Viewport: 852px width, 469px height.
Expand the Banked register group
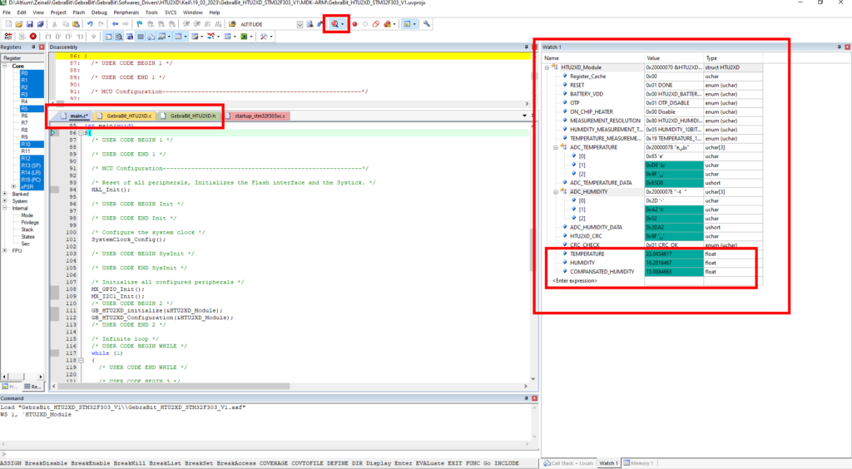(x=5, y=194)
